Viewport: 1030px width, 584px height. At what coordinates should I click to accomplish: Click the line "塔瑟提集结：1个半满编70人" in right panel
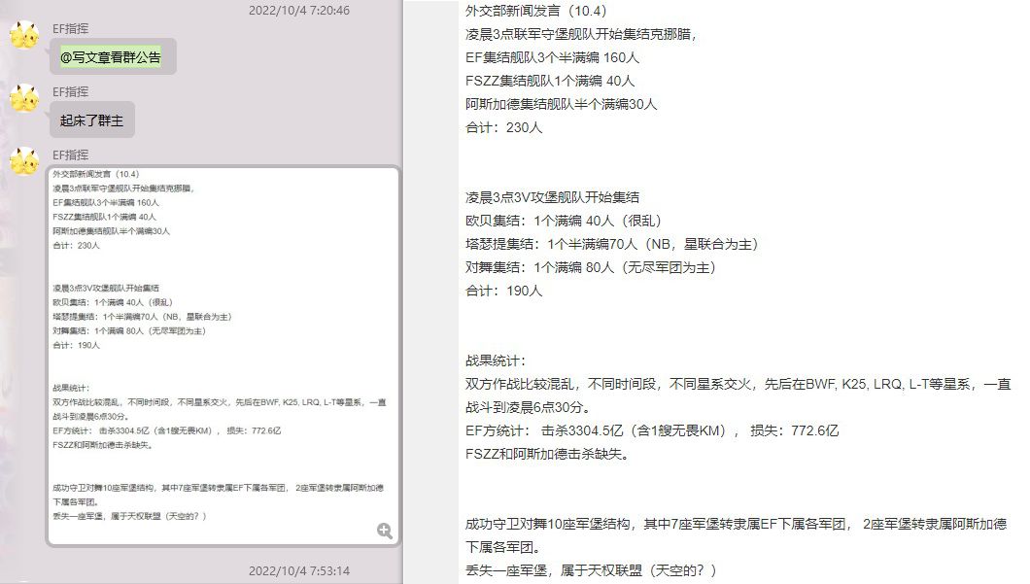click(612, 244)
